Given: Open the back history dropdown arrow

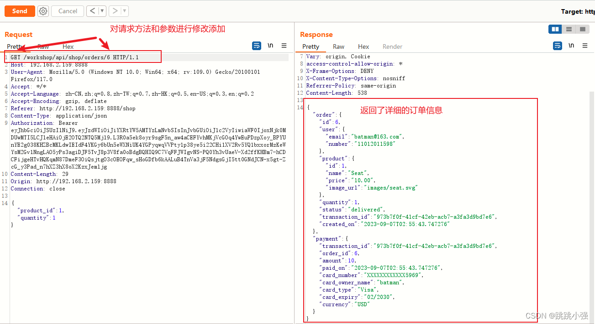Looking at the screenshot, I should click(x=102, y=11).
